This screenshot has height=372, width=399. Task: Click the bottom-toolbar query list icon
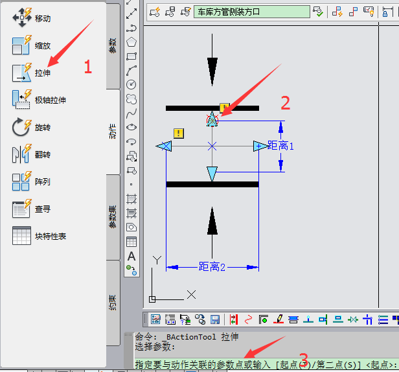[185, 320]
